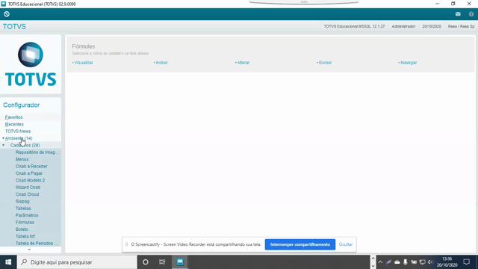
Task: Click the circular refresh icon in the top bar
Action: 7,14
